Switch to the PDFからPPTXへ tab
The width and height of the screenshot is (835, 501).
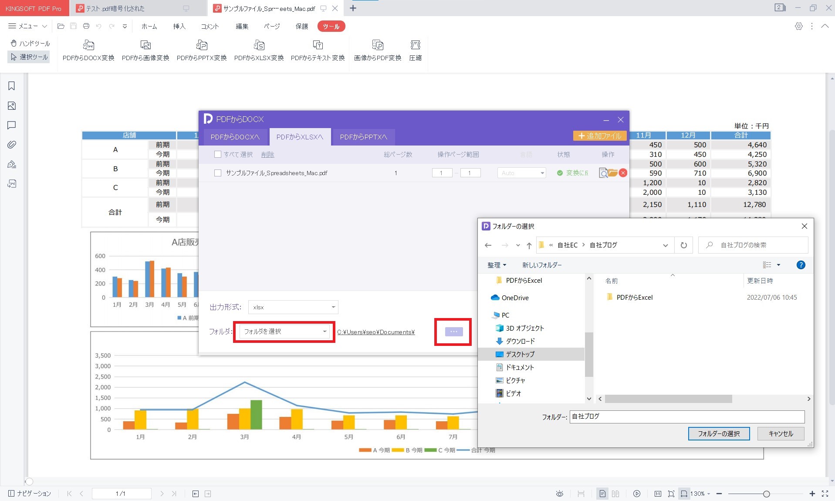tap(363, 137)
